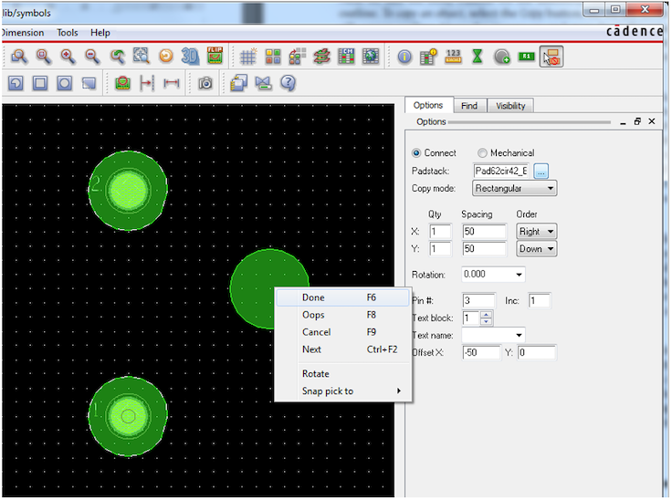
Task: Expand the Rotation value dropdown
Action: click(520, 275)
